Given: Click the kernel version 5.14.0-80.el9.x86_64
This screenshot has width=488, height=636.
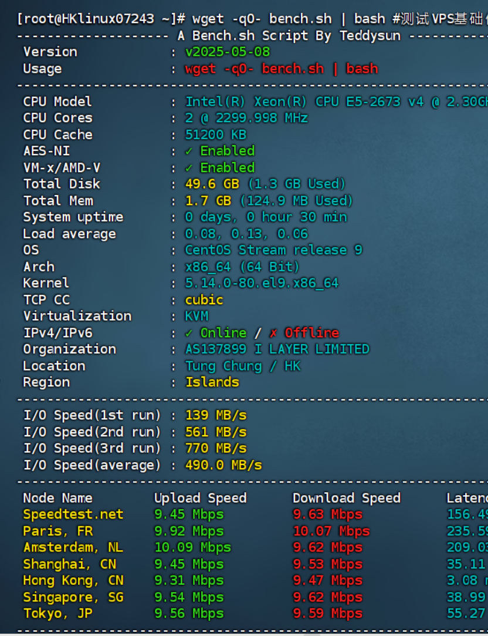Looking at the screenshot, I should [x=262, y=283].
